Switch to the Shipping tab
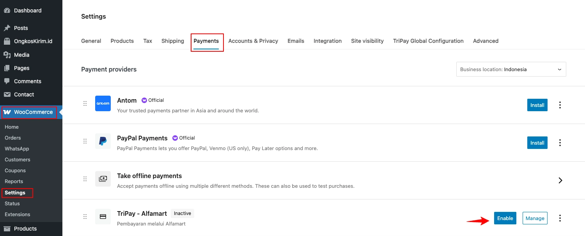Screen dimensions: 585x236 pyautogui.click(x=173, y=41)
